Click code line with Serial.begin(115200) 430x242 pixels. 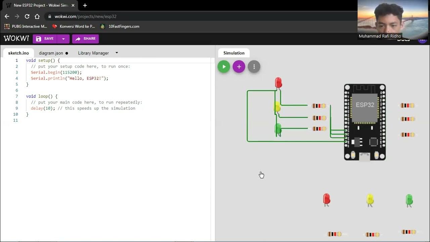[x=56, y=72]
